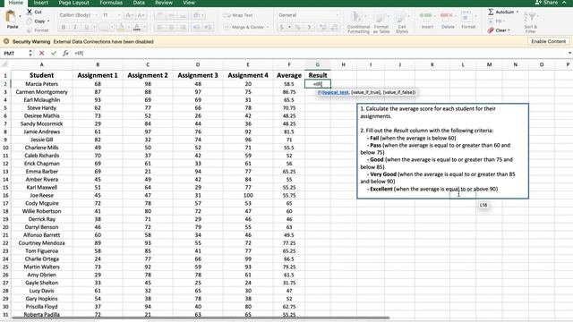Click the Delete cells icon
This screenshot has width=573, height=322.
click(x=447, y=16)
